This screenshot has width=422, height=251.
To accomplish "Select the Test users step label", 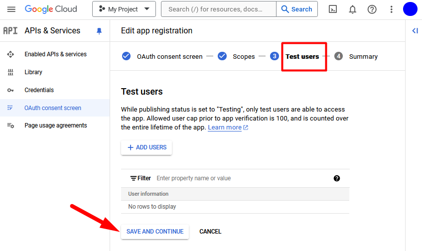I will (302, 56).
